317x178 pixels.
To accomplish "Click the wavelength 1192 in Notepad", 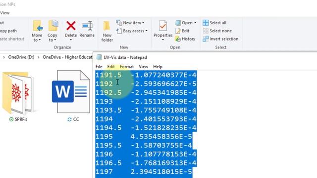I will pos(104,84).
